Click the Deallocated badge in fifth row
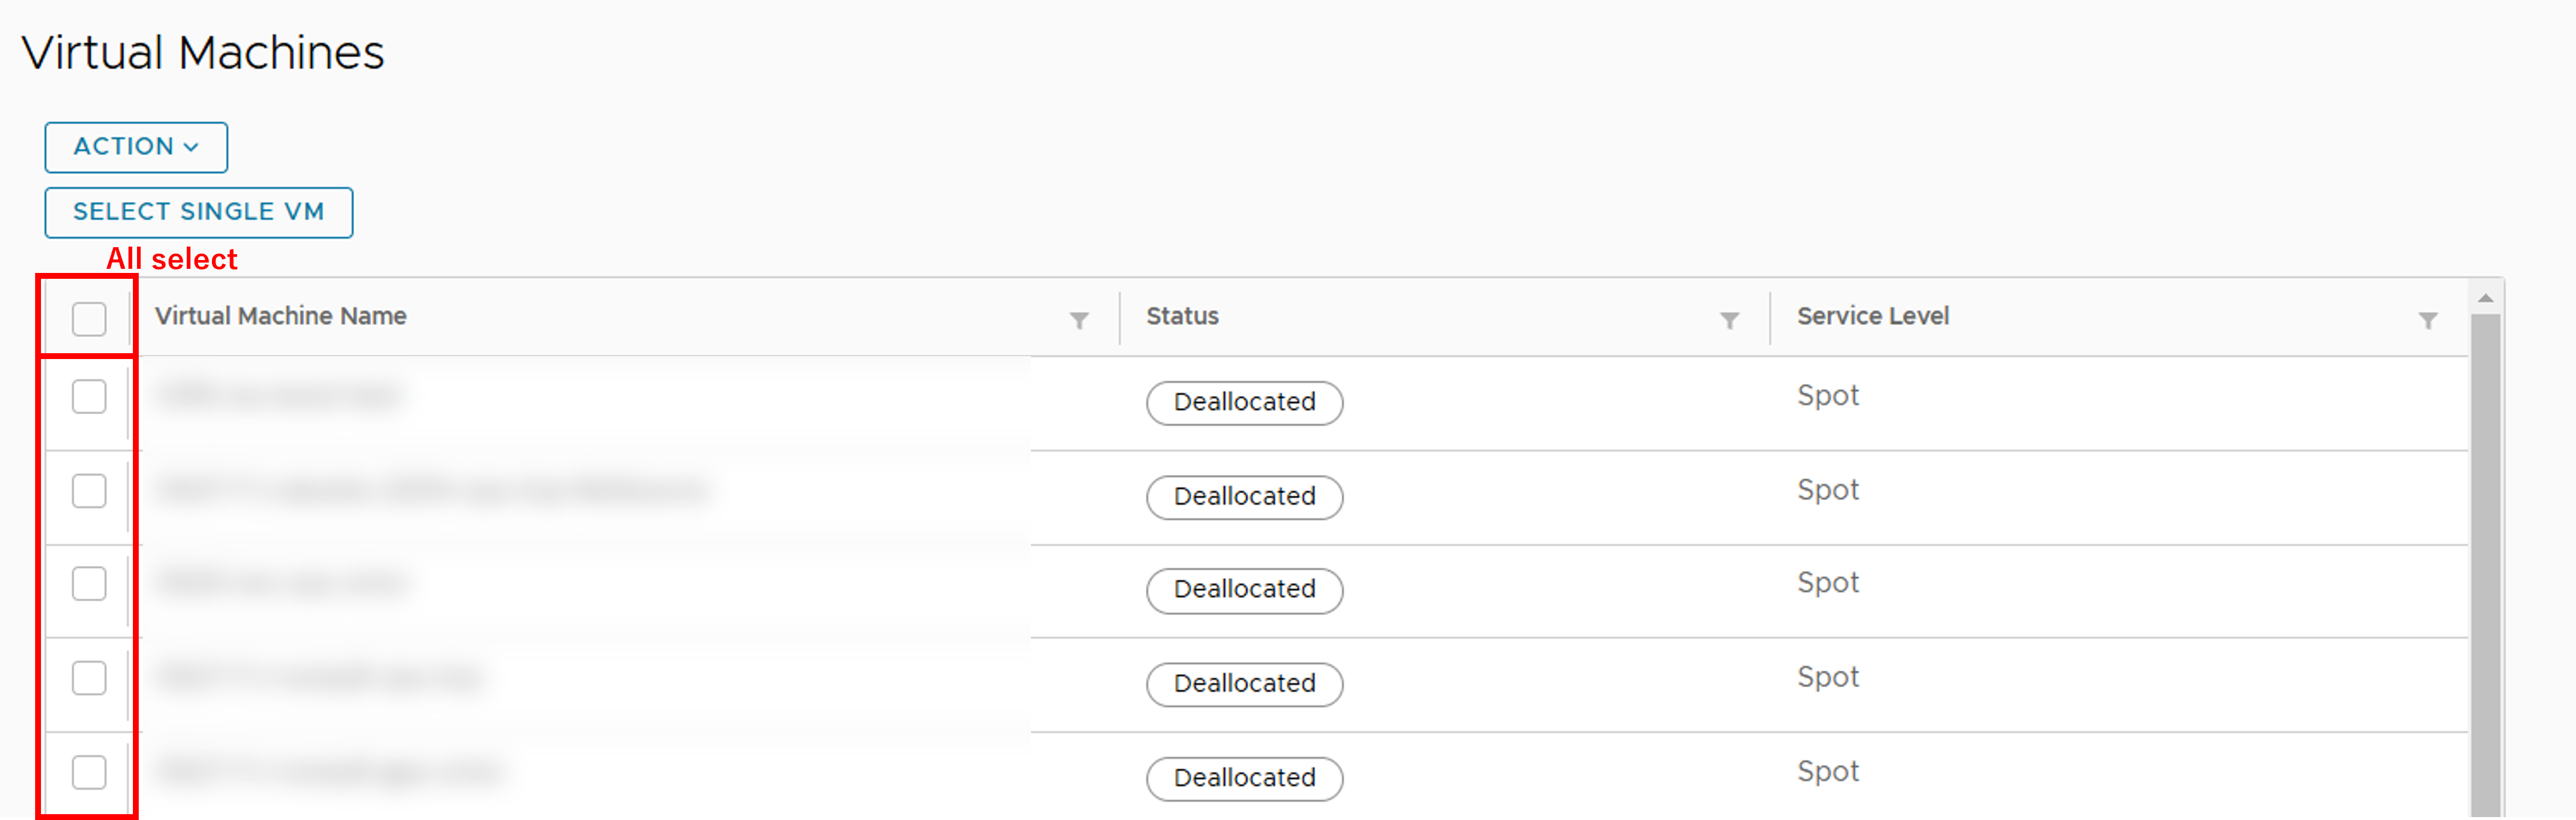Viewport: 2576px width, 820px height. 1244,778
